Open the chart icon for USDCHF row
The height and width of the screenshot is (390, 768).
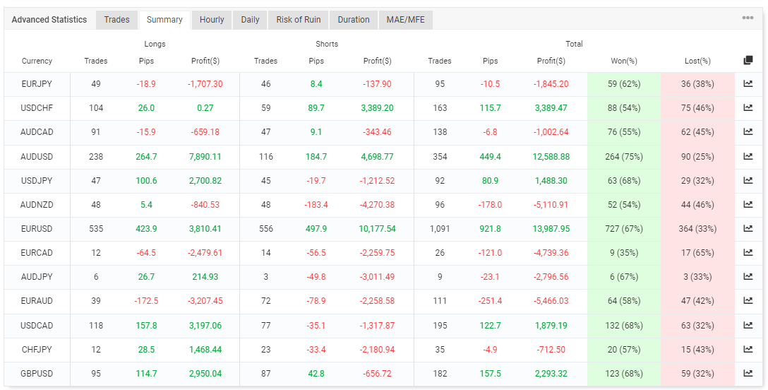pyautogui.click(x=748, y=108)
